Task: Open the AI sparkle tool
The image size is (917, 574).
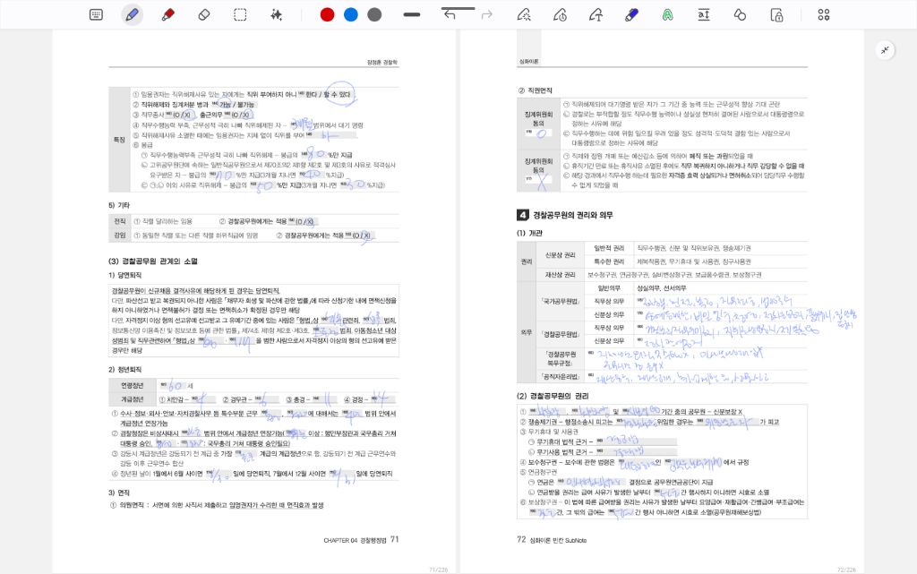Action: pos(276,14)
